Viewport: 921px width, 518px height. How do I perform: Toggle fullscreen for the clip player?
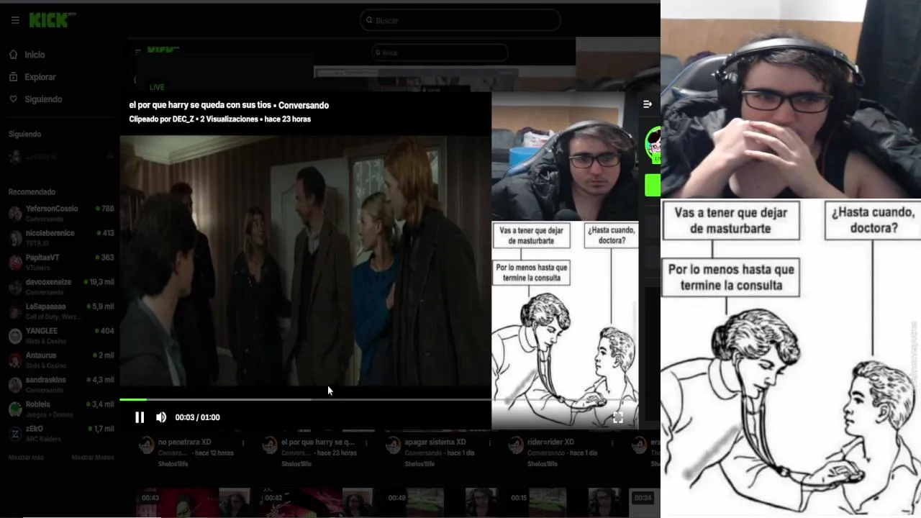pos(617,417)
